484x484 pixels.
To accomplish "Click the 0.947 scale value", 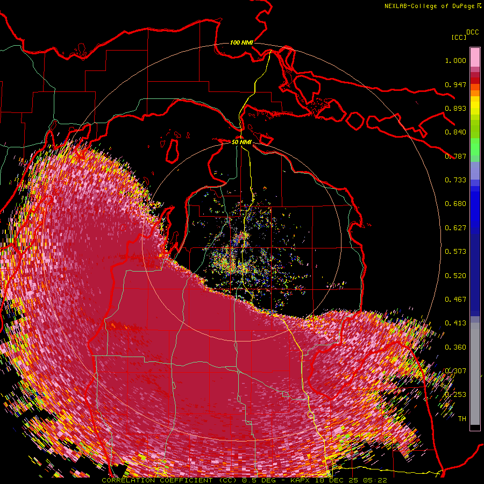I will point(455,84).
